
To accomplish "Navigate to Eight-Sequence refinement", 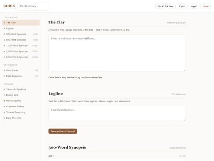I will tap(21, 76).
